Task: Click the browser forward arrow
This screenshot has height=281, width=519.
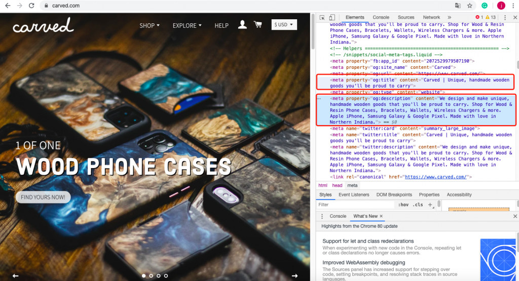Action: click(20, 6)
